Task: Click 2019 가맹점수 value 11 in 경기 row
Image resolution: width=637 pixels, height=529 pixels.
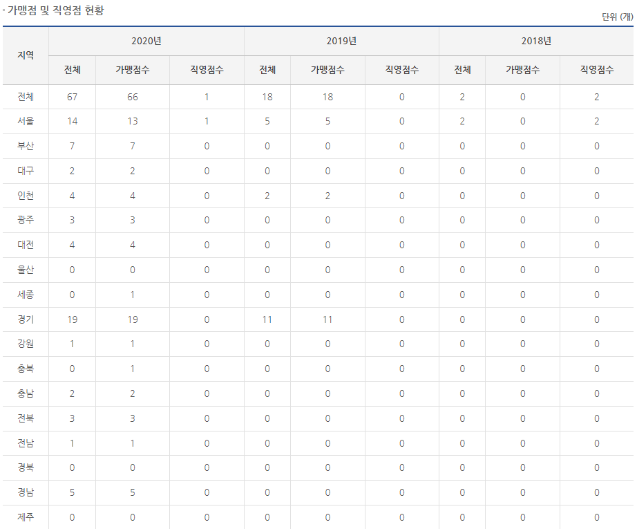Action: [327, 319]
